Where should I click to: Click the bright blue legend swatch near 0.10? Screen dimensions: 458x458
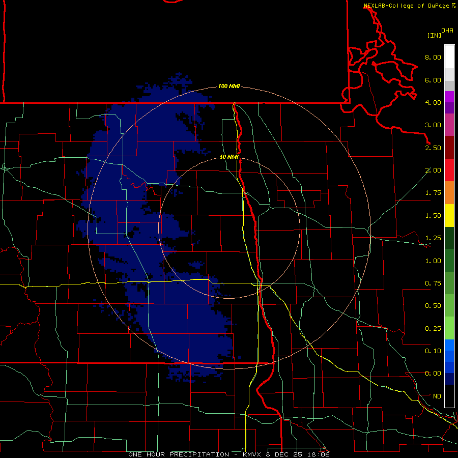pos(449,345)
